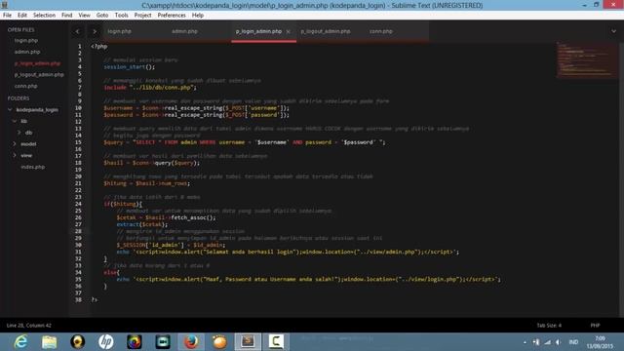Open the View menu
Screen dimensions: 624x351
pos(85,16)
